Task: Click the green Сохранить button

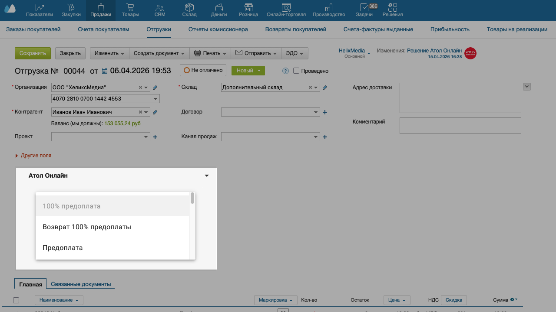Action: (33, 53)
